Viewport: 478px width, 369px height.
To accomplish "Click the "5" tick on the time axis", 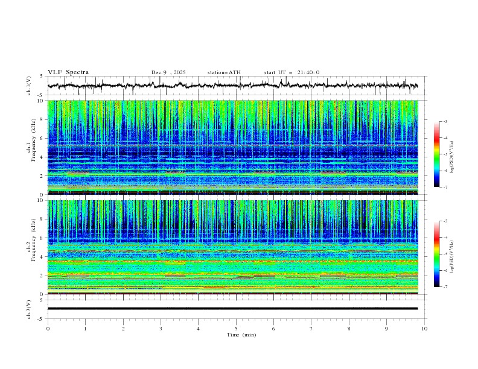I will [x=236, y=329].
